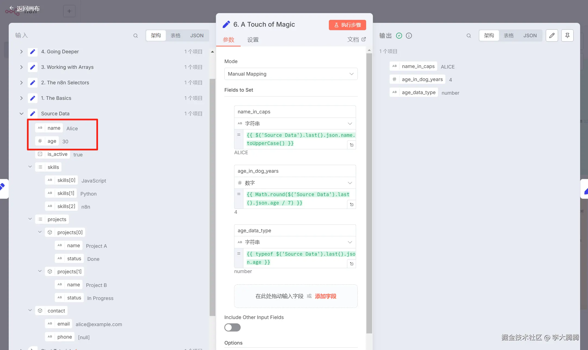Image resolution: width=588 pixels, height=350 pixels.
Task: Collapse the Source Data node
Action: tap(21, 114)
